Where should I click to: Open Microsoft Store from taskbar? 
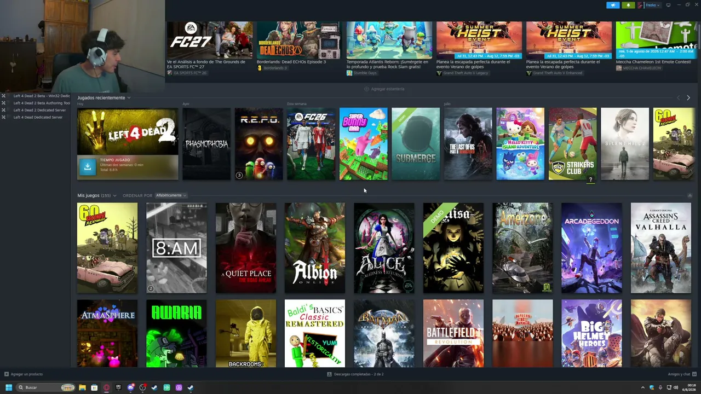94,387
